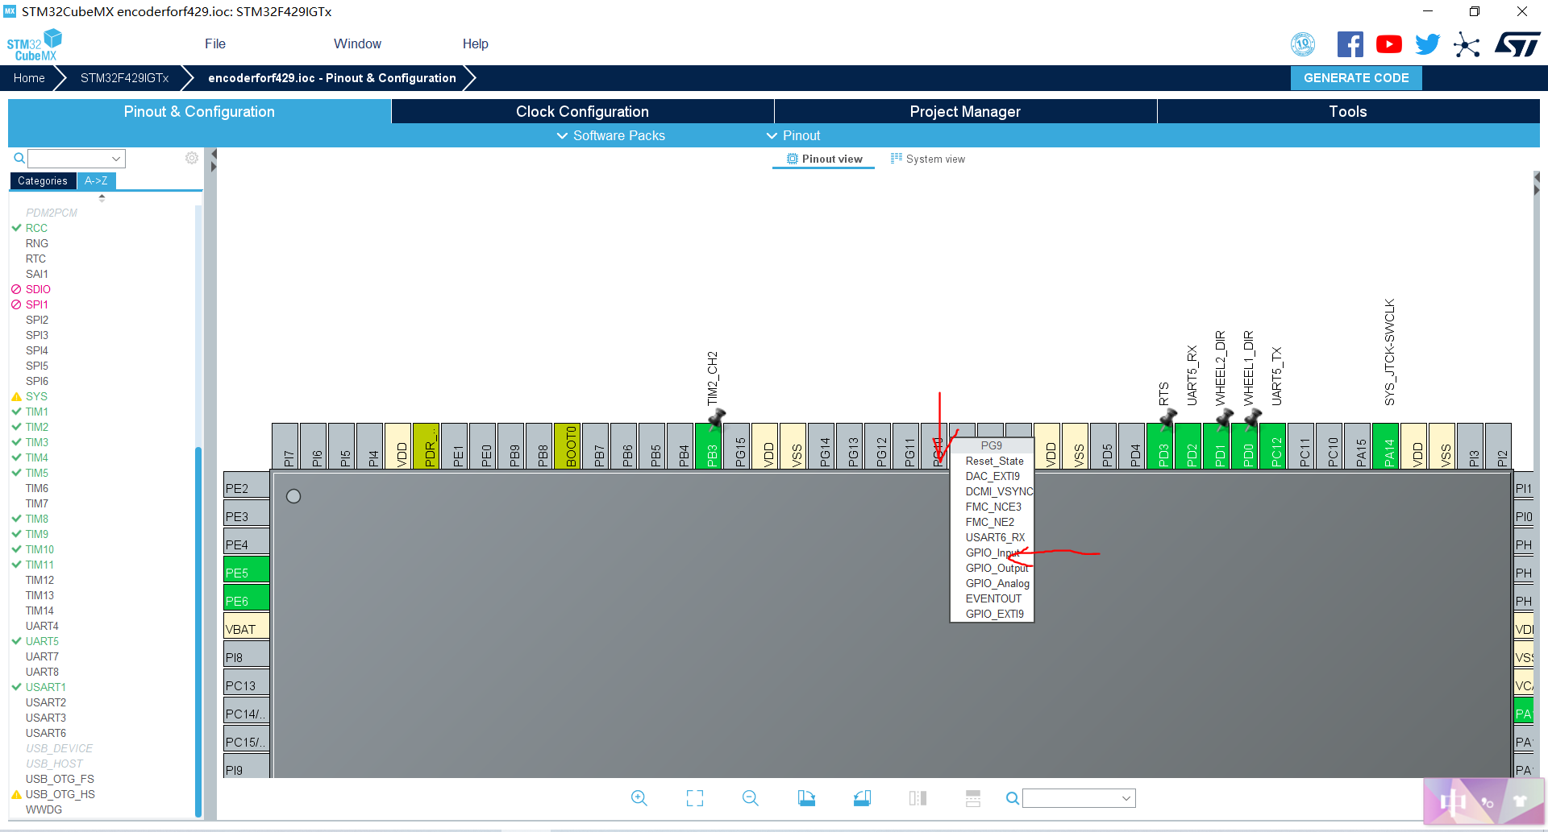Switch to Clock Configuration tab
The width and height of the screenshot is (1548, 832).
582,111
